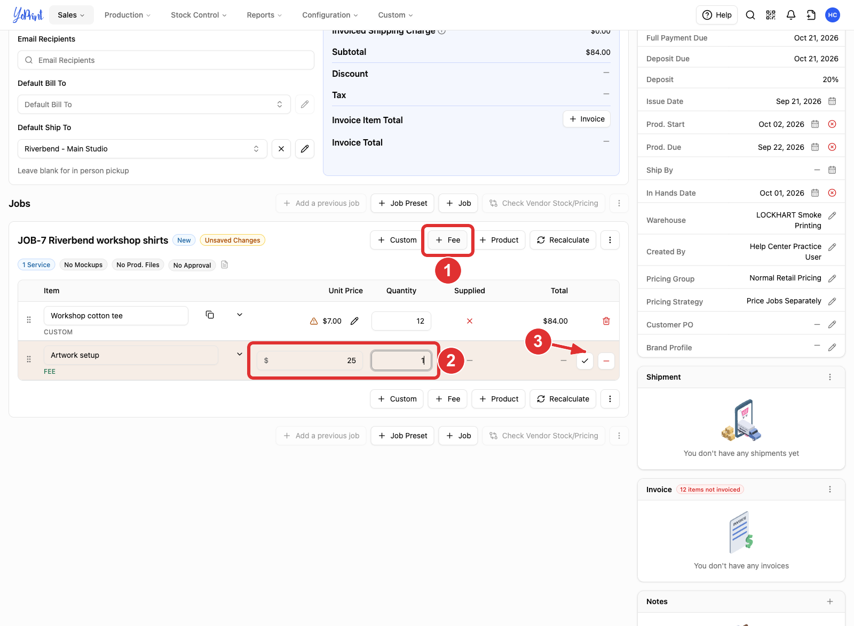Clear the In Hands Date
This screenshot has height=626, width=854.
click(x=832, y=193)
